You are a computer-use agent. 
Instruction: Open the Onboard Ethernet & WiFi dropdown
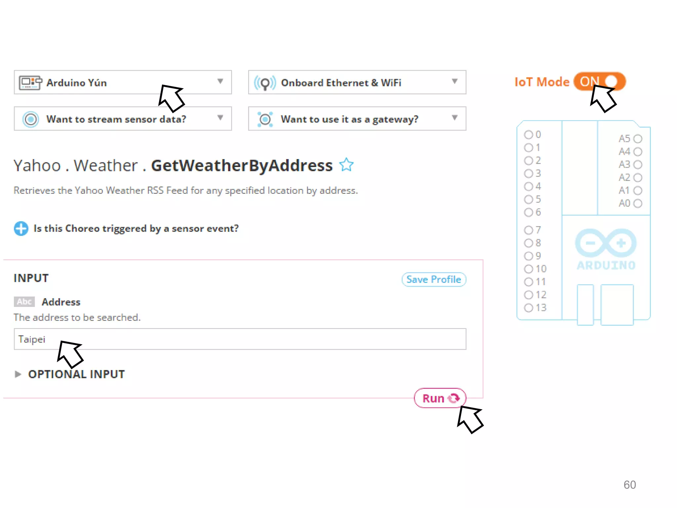pos(455,82)
